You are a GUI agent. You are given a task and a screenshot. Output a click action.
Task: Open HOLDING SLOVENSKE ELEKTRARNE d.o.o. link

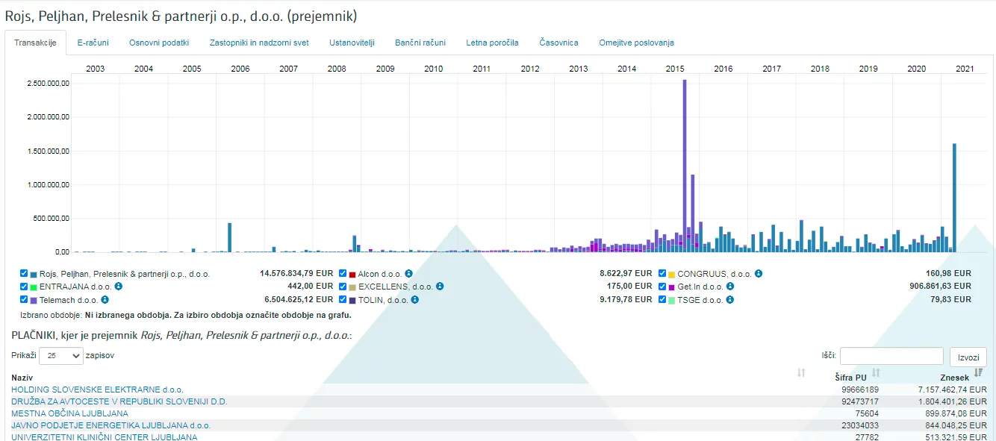[97, 390]
